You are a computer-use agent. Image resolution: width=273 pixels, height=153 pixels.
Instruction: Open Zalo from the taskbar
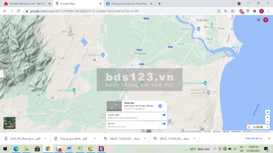59,149
